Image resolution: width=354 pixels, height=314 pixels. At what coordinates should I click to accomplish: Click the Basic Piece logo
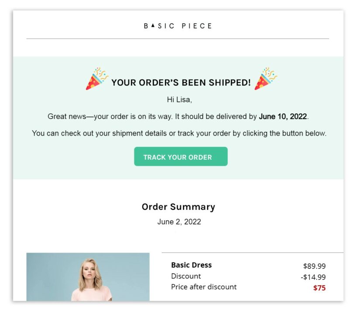point(178,26)
